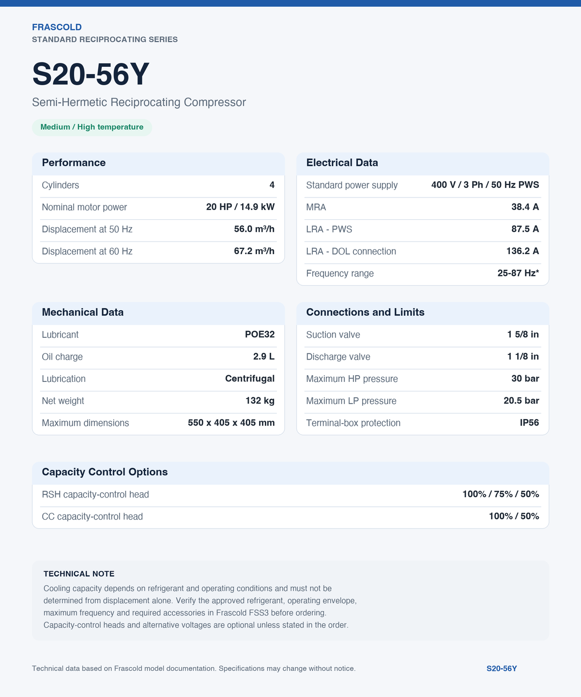Click the TECHNICAL NOTE heading

[x=79, y=574]
